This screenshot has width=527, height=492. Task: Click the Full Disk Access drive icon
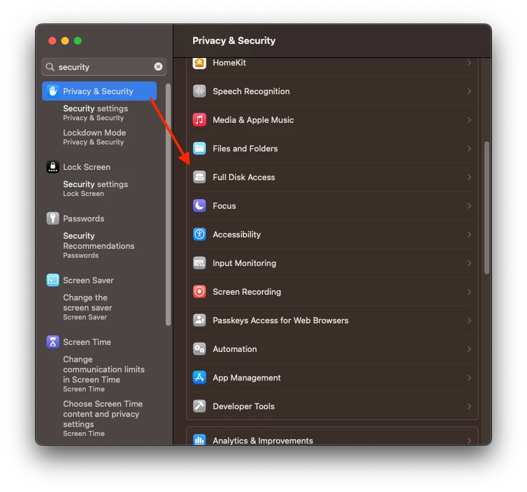pos(199,177)
